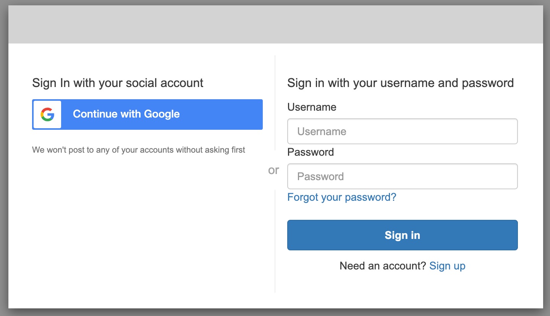Image resolution: width=550 pixels, height=316 pixels.
Task: Select the Continue with Google button
Action: coord(147,114)
